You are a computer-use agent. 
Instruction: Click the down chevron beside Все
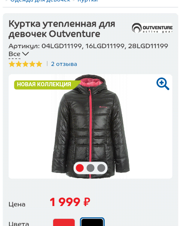tap(26, 54)
